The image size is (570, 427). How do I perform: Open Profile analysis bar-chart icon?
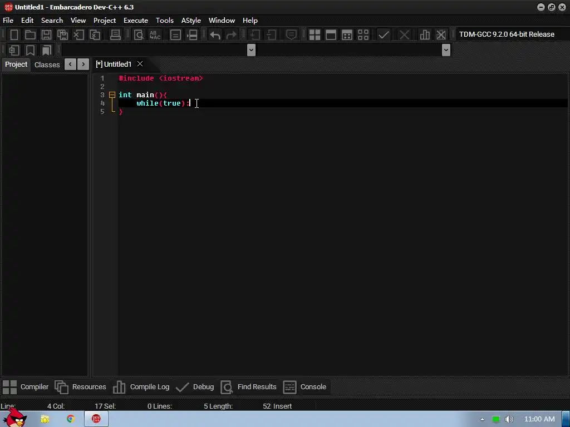click(424, 35)
